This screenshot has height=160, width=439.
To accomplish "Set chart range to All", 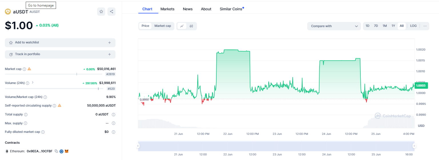I will pyautogui.click(x=402, y=26).
